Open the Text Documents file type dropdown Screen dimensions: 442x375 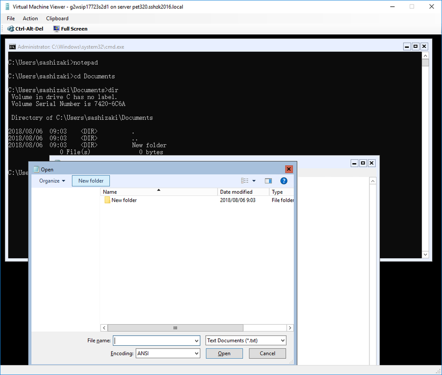246,341
